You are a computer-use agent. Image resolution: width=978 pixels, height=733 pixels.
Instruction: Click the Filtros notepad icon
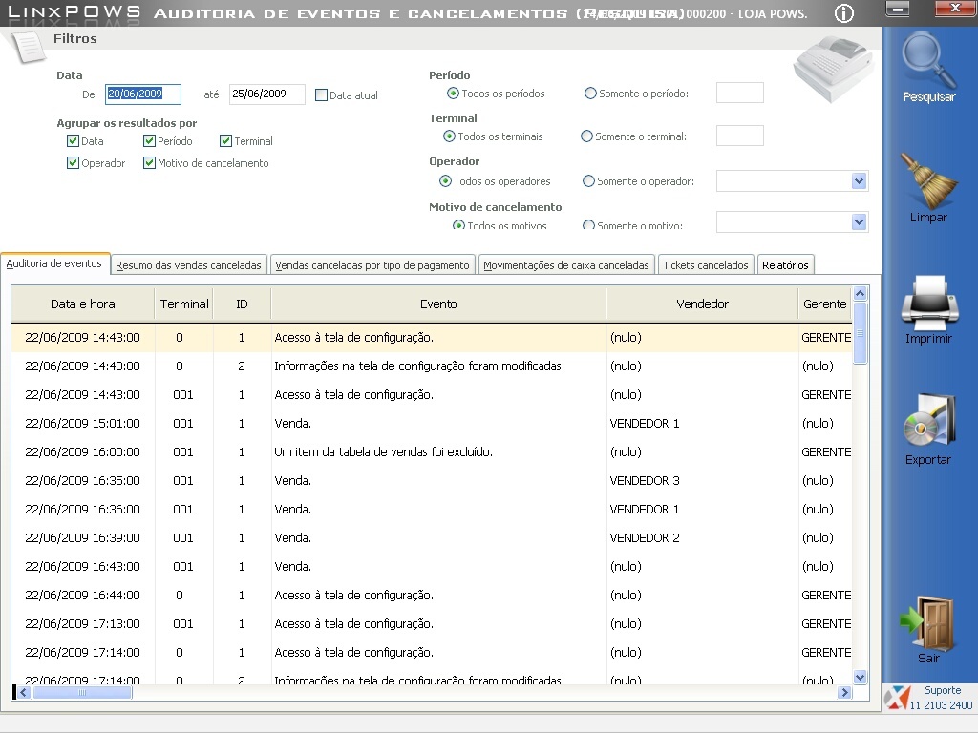[28, 45]
